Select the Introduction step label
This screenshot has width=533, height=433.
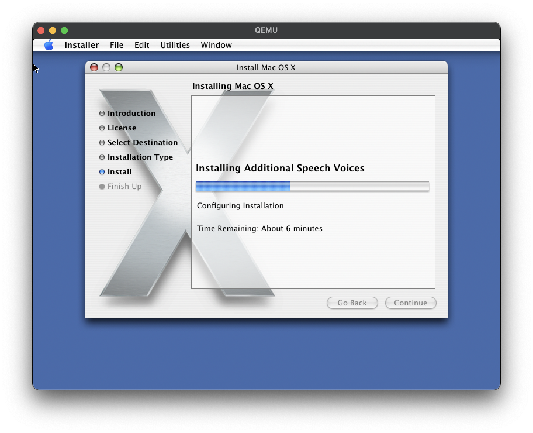coord(131,113)
